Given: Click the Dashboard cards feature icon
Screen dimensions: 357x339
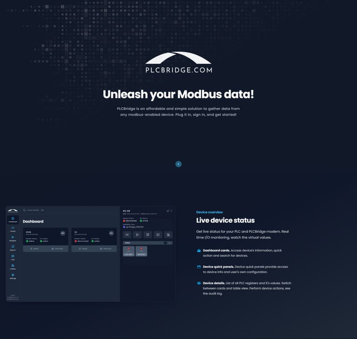Looking at the screenshot, I should [199, 251].
